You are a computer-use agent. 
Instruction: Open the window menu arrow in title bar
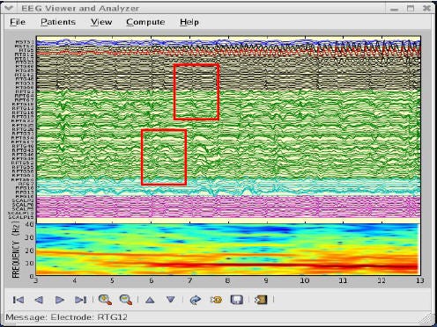coord(8,8)
